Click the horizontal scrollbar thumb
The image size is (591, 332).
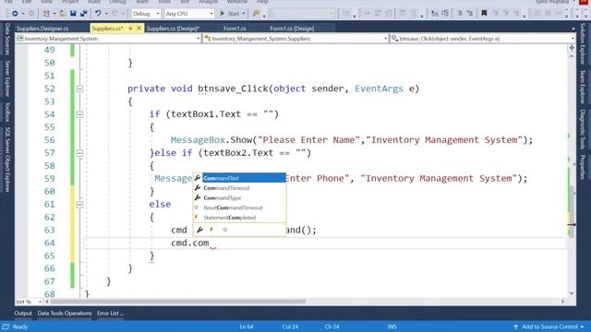pyautogui.click(x=178, y=302)
